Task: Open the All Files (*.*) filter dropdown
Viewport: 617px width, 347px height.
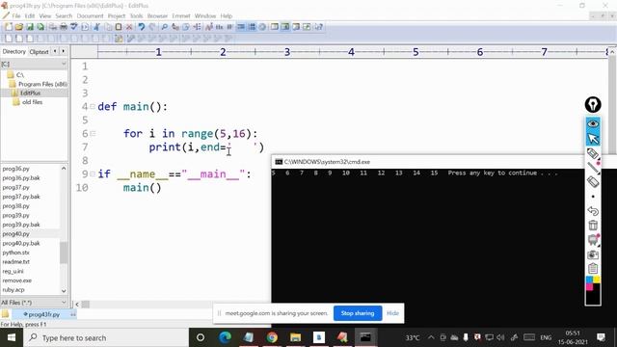Action: [x=64, y=302]
